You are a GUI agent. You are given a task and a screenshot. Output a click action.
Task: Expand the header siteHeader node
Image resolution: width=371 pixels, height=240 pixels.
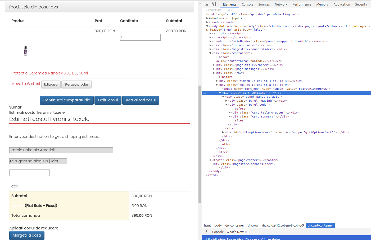tap(210, 41)
